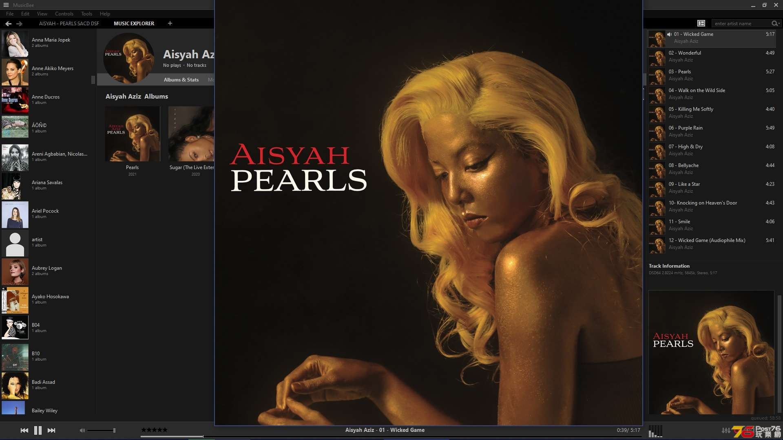This screenshot has width=783, height=440.
Task: Select artist Badi Assad
Action: [48, 385]
